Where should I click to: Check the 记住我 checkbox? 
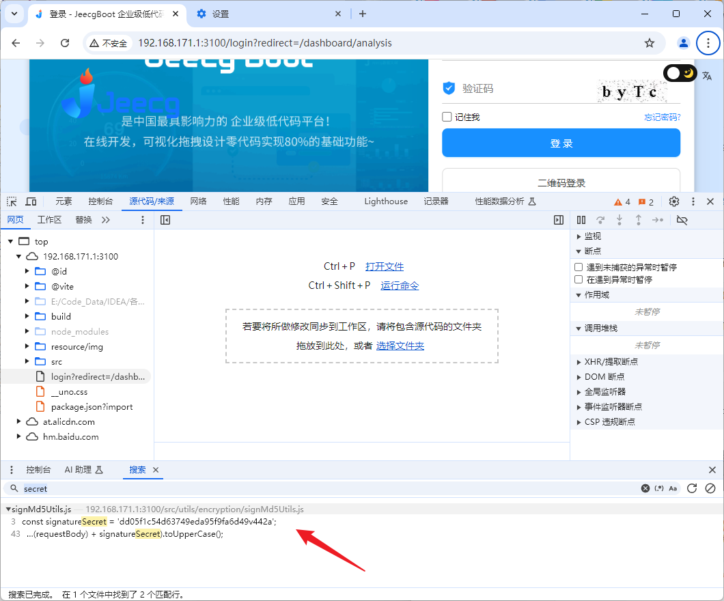click(447, 117)
